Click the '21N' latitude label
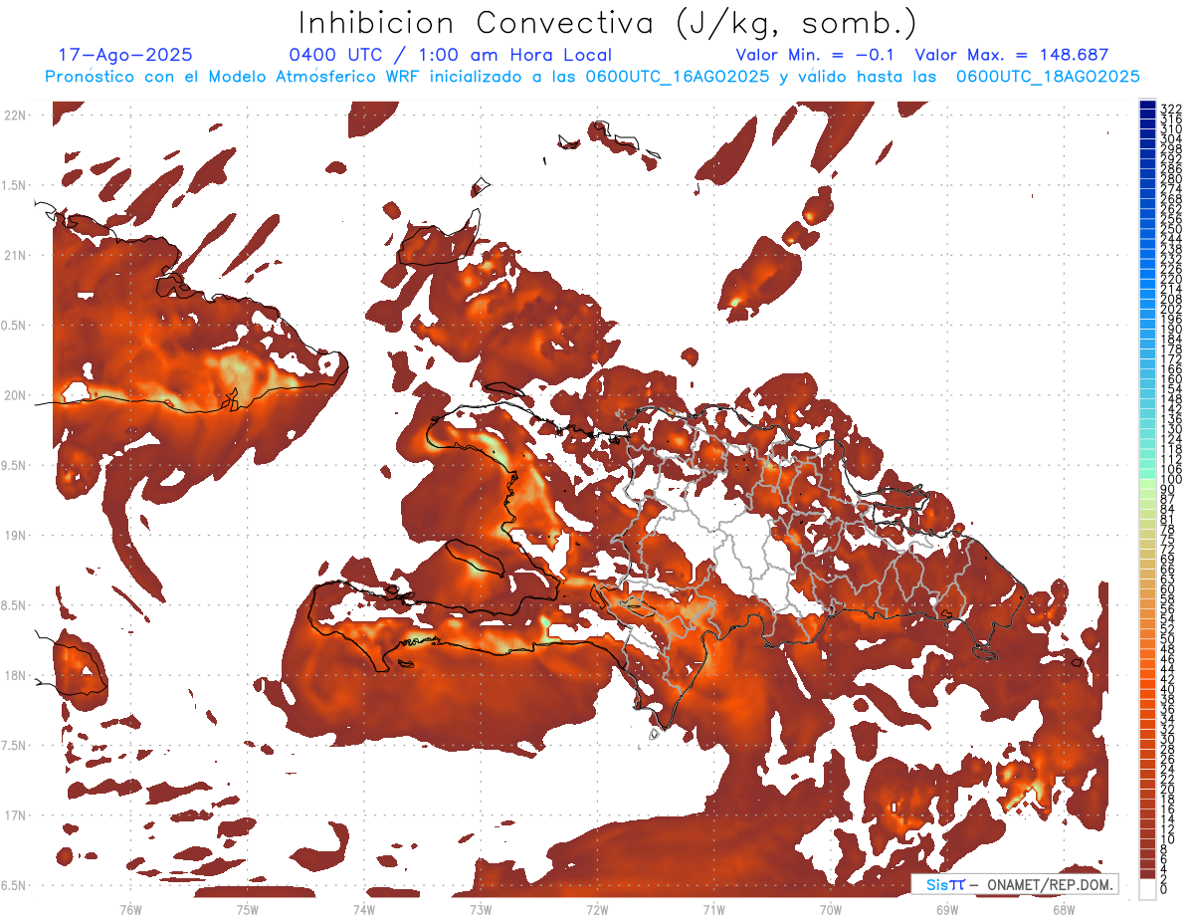The height and width of the screenshot is (923, 1194). click(x=16, y=256)
